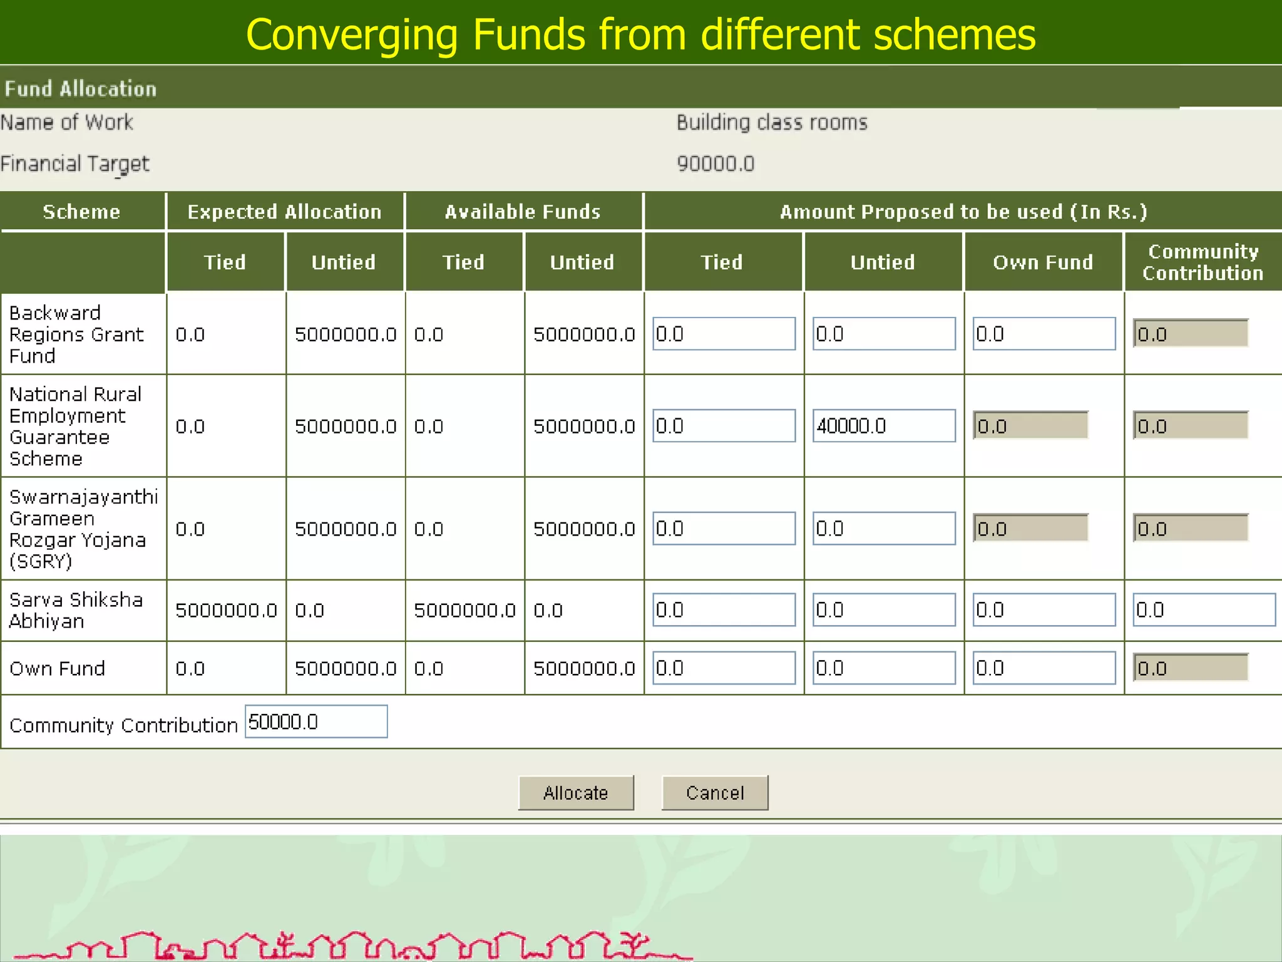The height and width of the screenshot is (962, 1282).
Task: Select Sarva Shiksha Abhiyan Community Contribution field
Action: pyautogui.click(x=1204, y=610)
